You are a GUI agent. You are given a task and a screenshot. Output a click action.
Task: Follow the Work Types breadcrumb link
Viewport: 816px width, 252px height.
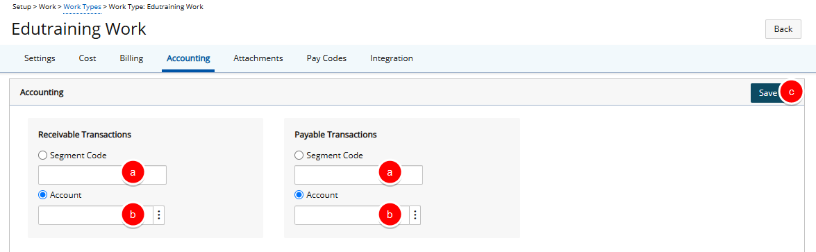pyautogui.click(x=82, y=7)
